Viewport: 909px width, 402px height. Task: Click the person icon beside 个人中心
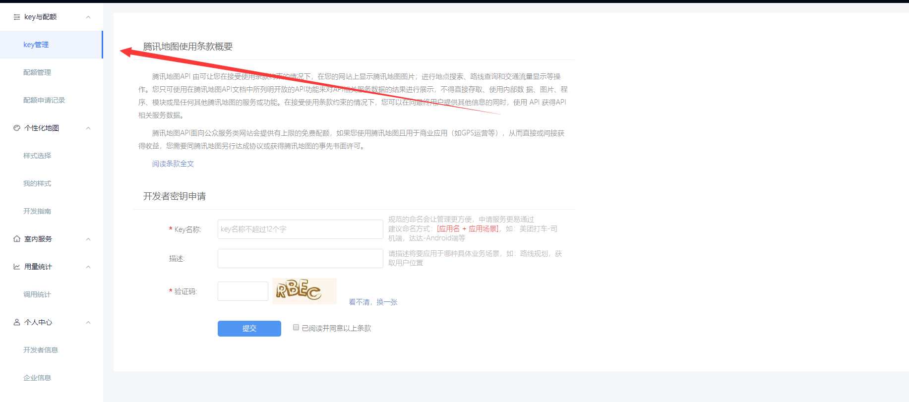pos(17,322)
